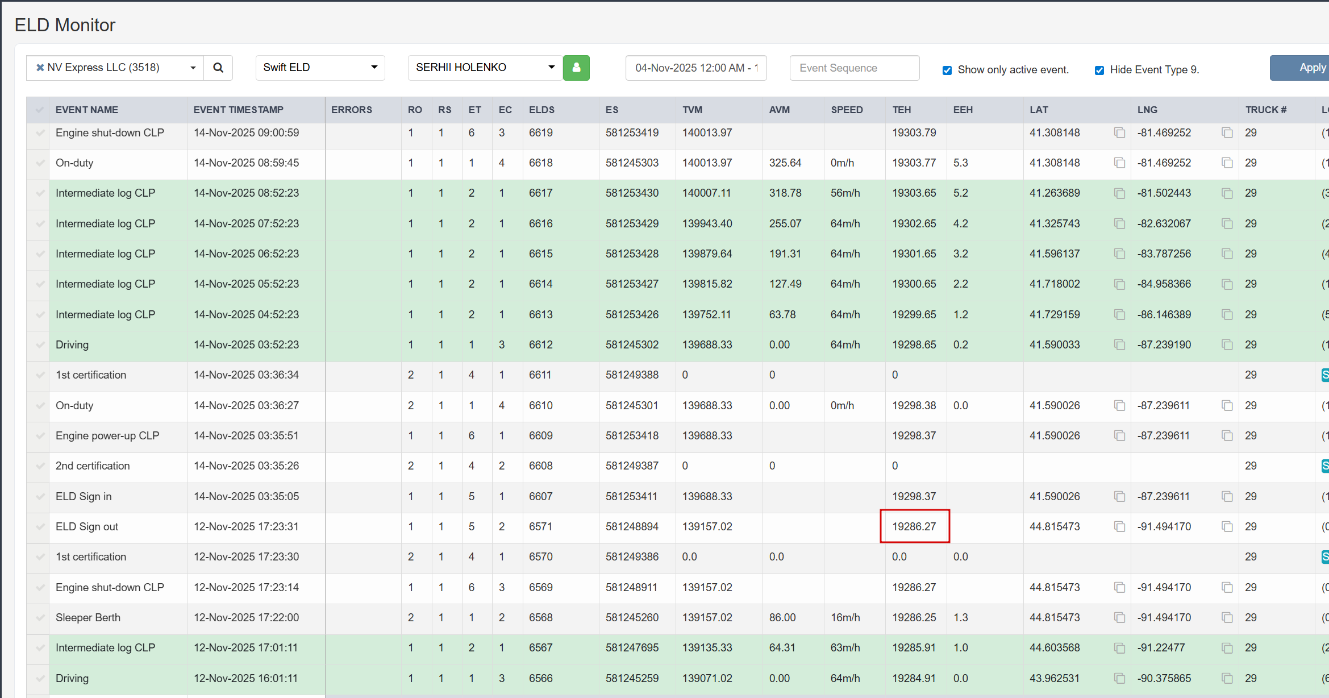Remove NV Express LLC selection with x icon
The image size is (1329, 698).
pyautogui.click(x=40, y=68)
